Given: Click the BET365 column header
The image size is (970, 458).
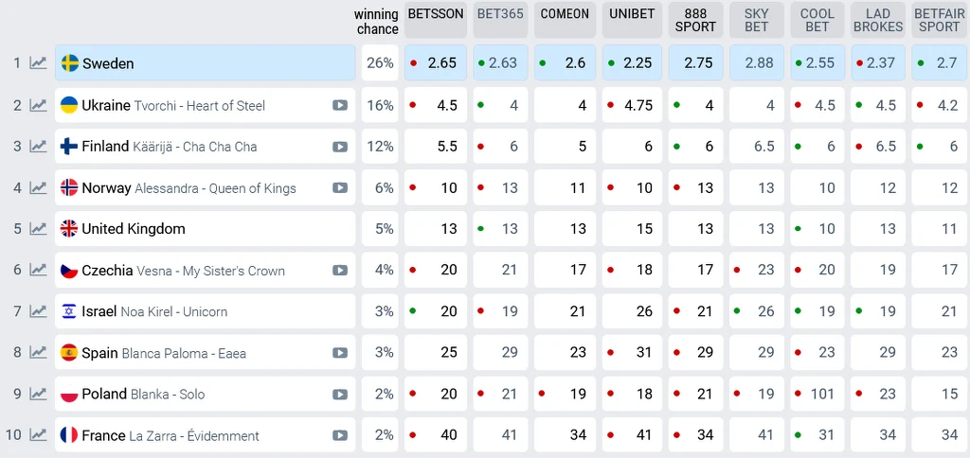Looking at the screenshot, I should [500, 14].
